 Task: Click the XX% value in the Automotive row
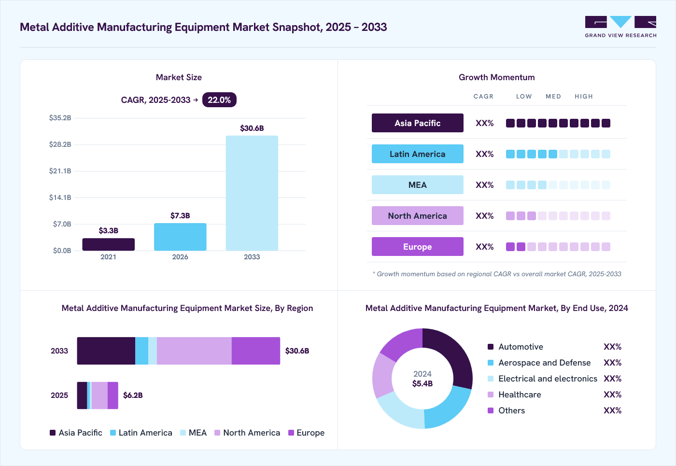pos(612,347)
